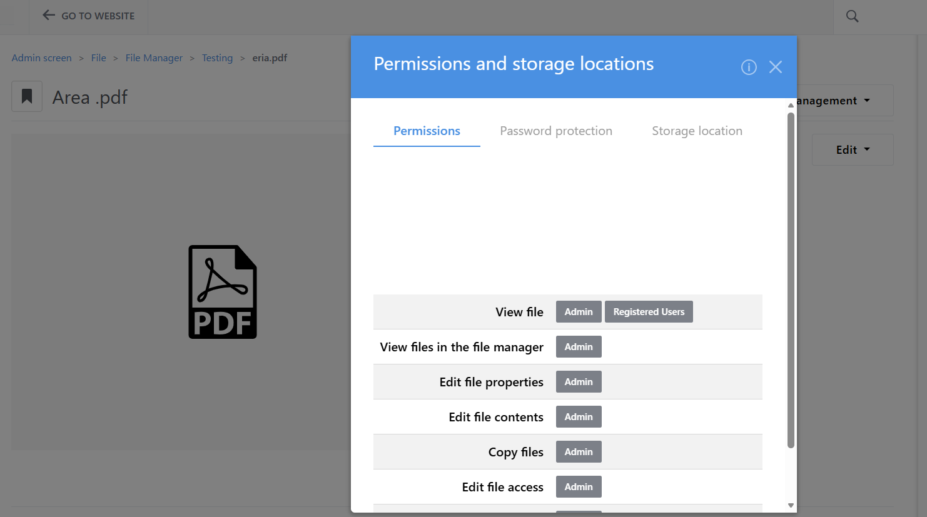Click the 'Area .pdf' file title
The width and height of the screenshot is (927, 517).
[90, 98]
